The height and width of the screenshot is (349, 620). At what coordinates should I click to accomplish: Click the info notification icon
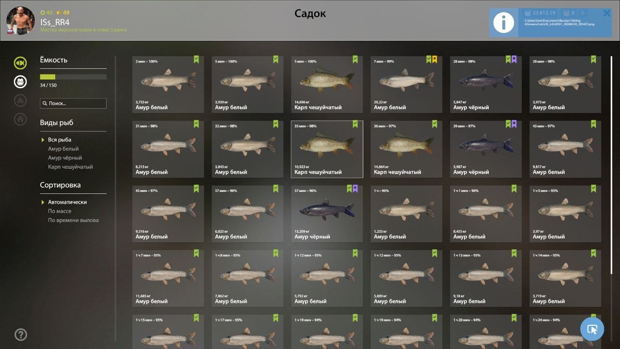click(x=504, y=23)
